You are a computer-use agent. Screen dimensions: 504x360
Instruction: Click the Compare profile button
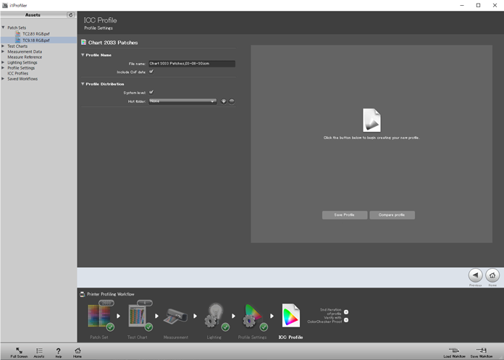click(x=392, y=215)
